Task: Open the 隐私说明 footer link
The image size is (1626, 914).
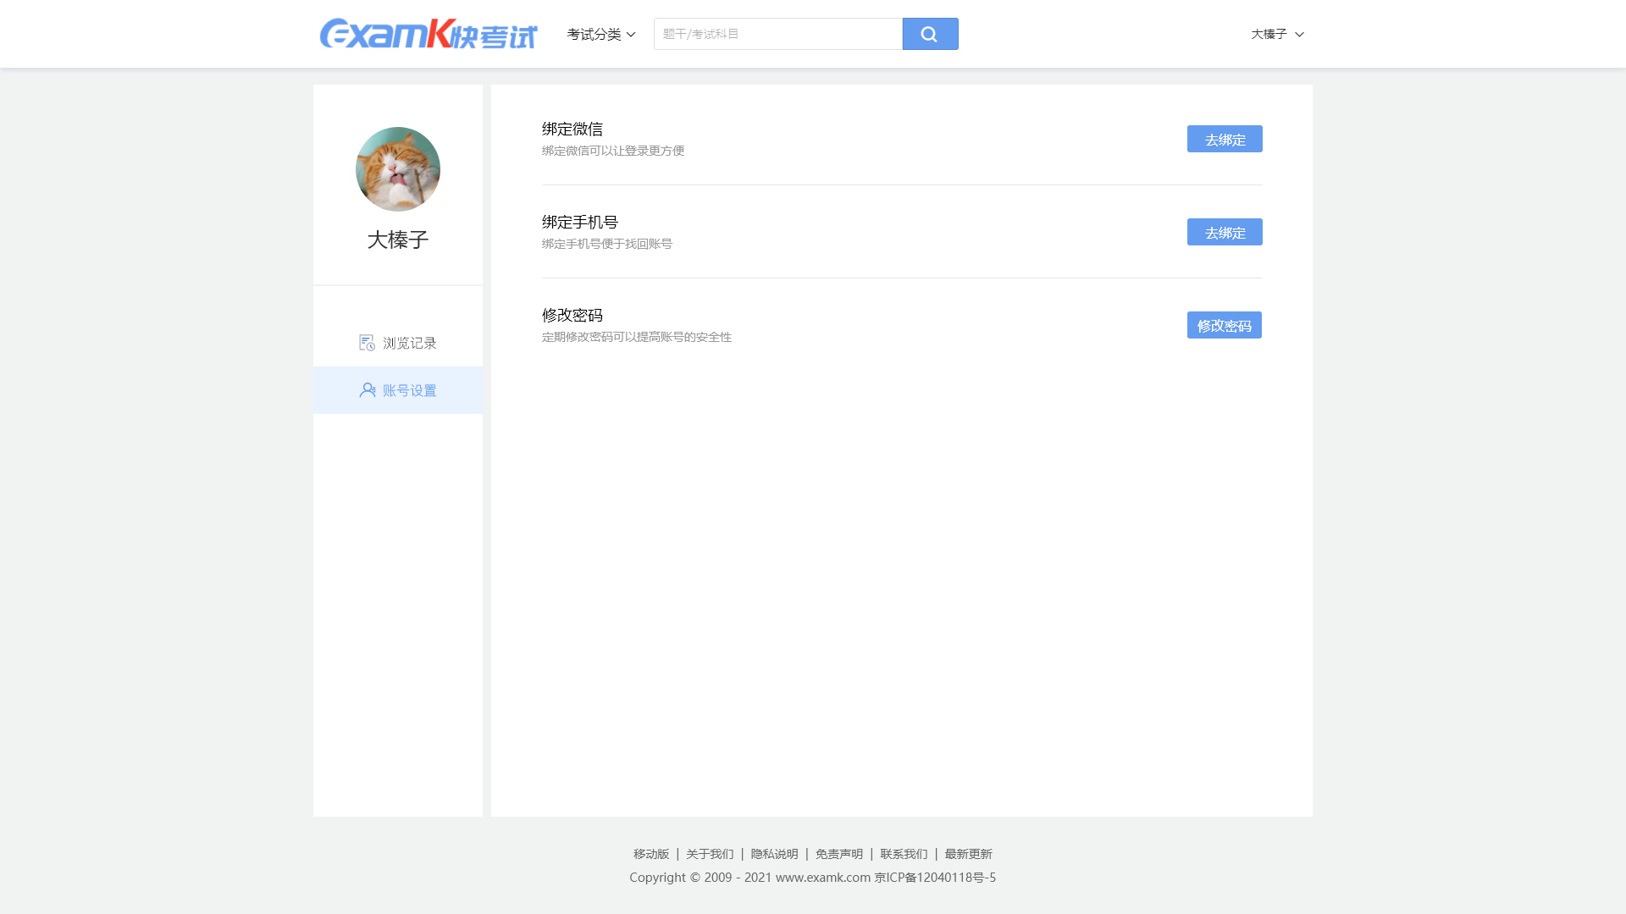Action: tap(774, 854)
